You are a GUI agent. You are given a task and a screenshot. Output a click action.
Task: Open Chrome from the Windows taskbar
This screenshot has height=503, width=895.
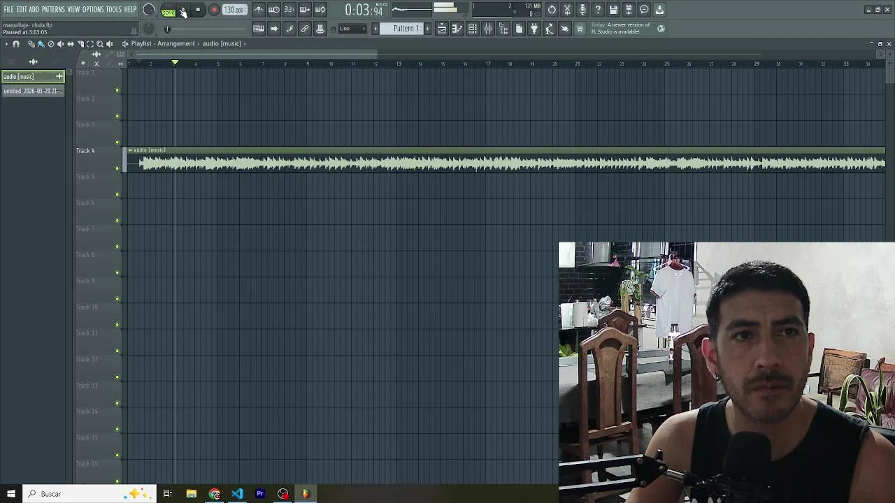click(x=214, y=494)
